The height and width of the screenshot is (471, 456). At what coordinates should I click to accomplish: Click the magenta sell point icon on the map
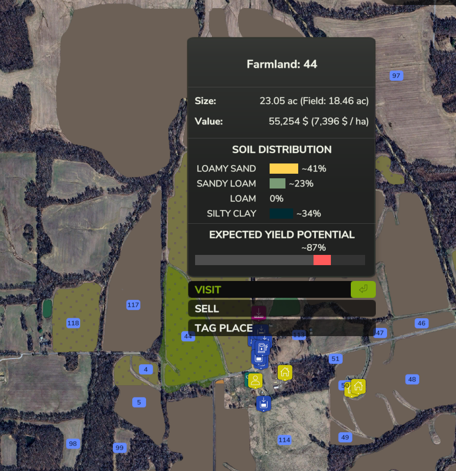click(x=259, y=312)
